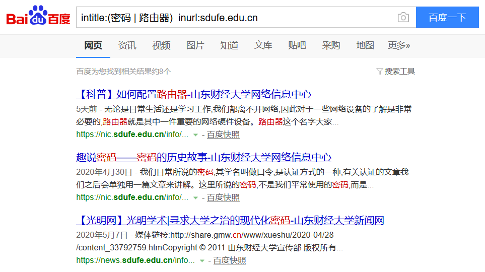This screenshot has width=485, height=272.
Task: Expand the 更多» menu
Action: coord(399,45)
